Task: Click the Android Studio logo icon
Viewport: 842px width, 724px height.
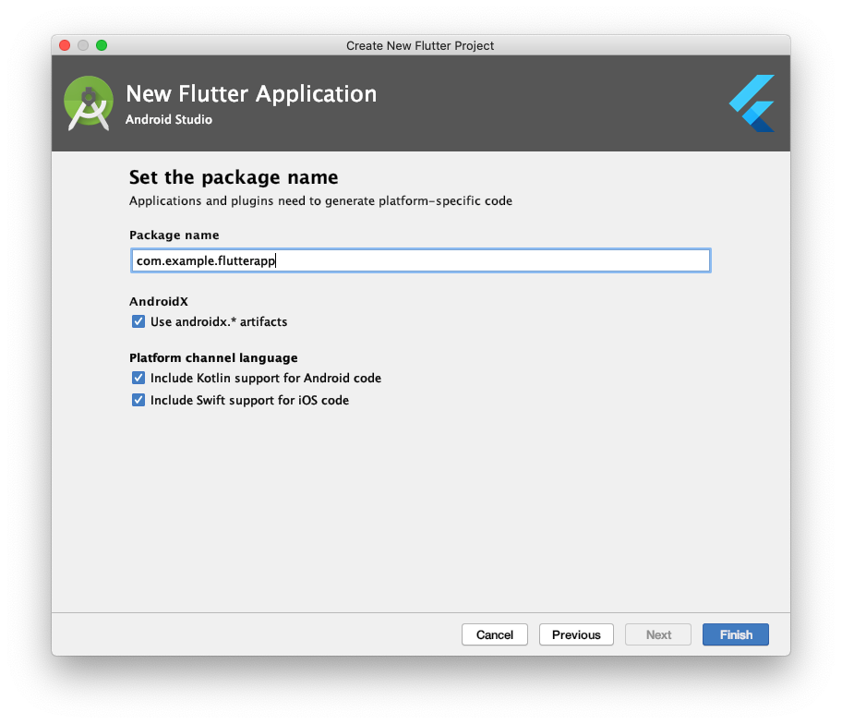Action: (x=89, y=103)
